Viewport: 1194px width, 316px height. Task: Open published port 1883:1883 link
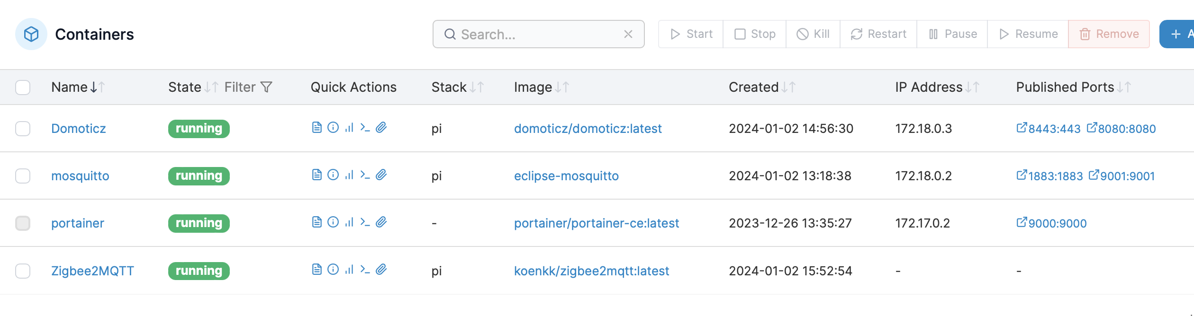(x=1049, y=176)
